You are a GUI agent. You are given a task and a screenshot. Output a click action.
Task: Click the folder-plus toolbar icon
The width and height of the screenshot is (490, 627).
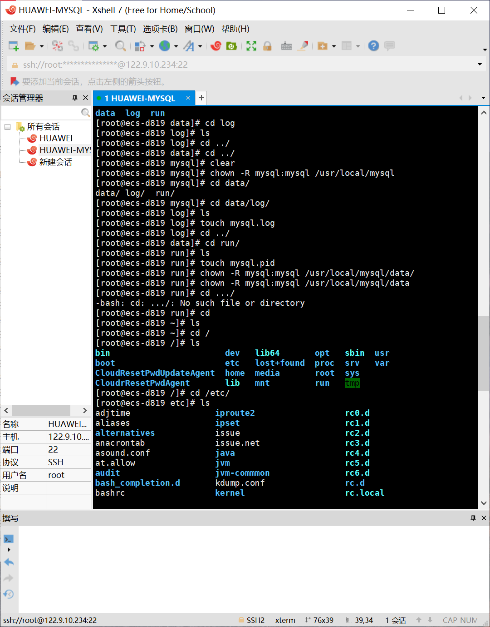pyautogui.click(x=323, y=46)
